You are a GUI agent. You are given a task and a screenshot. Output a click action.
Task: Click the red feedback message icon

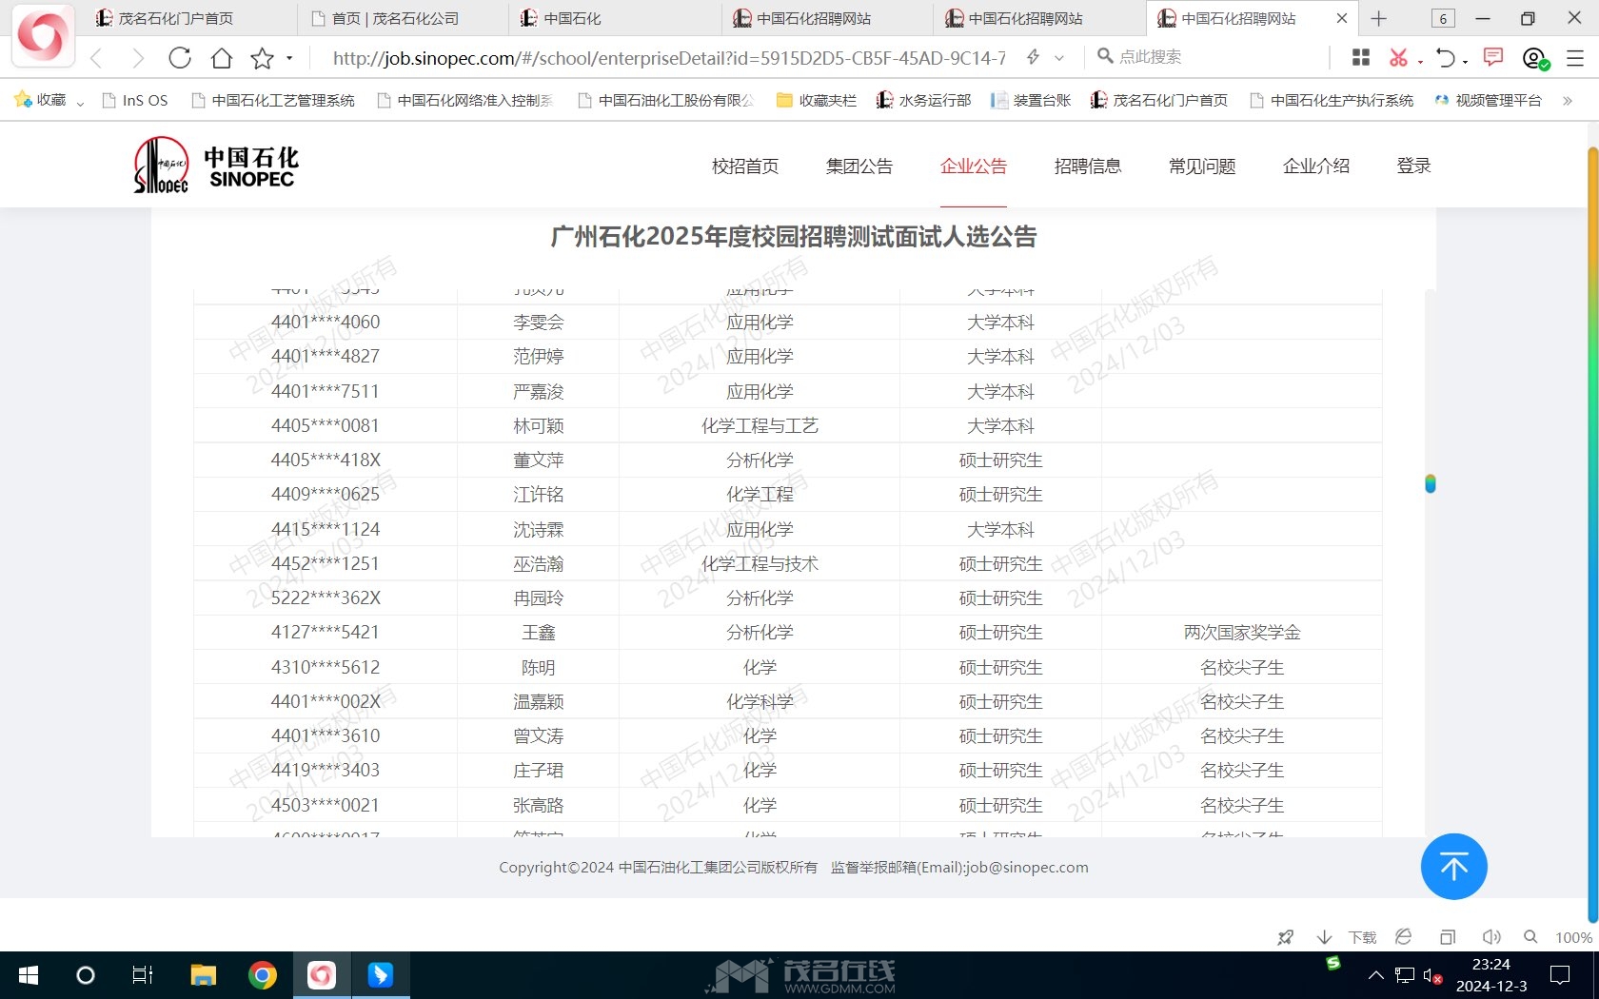(1493, 57)
